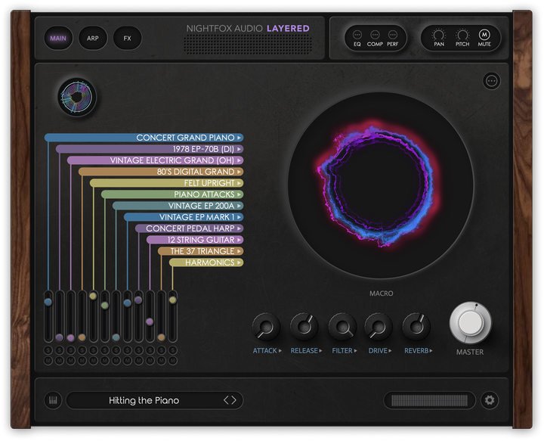Click the Hitting the Piano preset name

tap(144, 400)
